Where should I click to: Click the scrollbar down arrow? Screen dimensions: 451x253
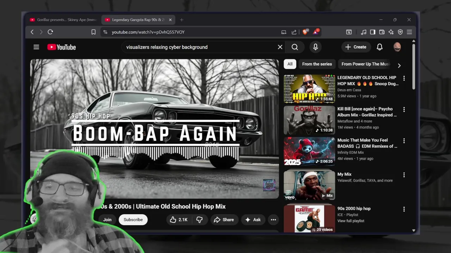414,231
